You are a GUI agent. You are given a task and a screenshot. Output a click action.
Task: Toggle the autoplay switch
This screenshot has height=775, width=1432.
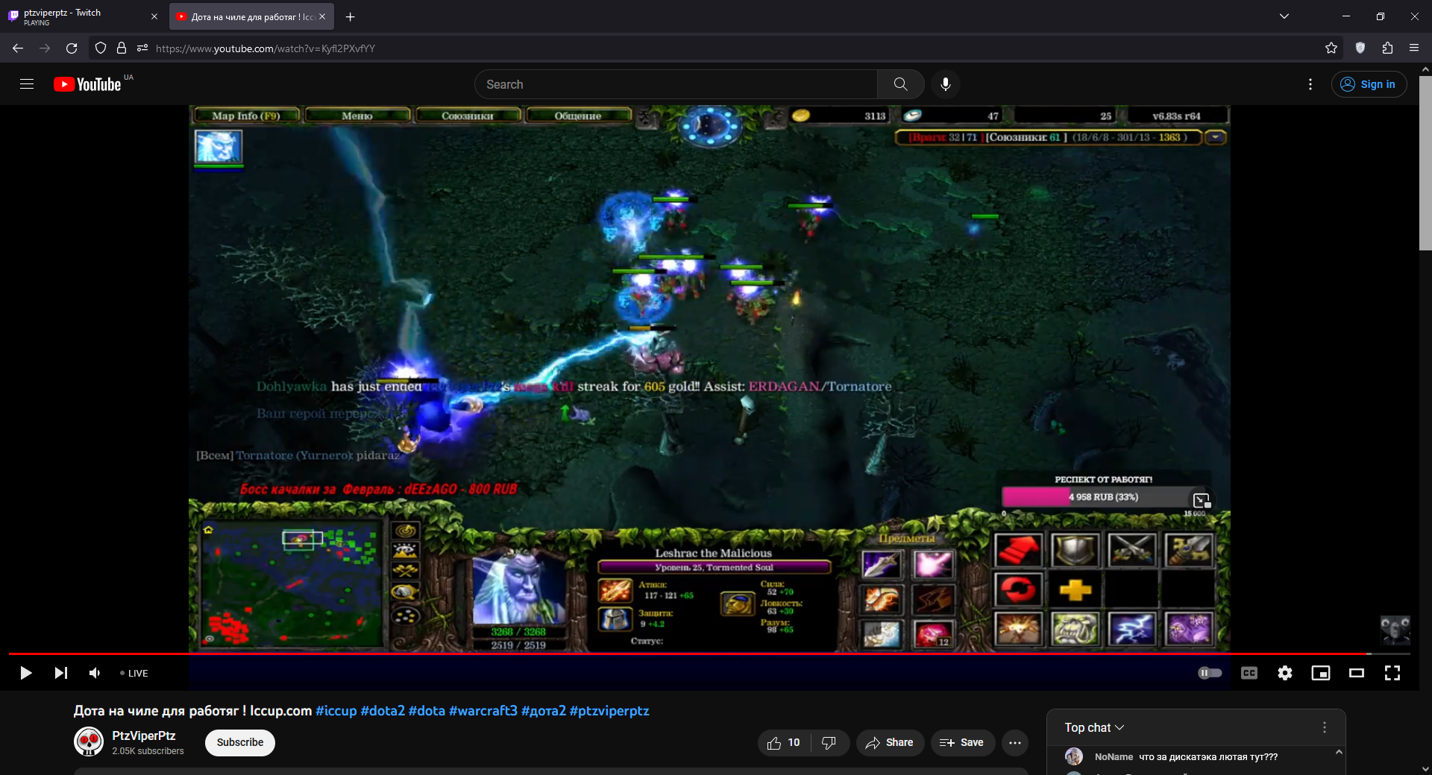coord(1210,673)
